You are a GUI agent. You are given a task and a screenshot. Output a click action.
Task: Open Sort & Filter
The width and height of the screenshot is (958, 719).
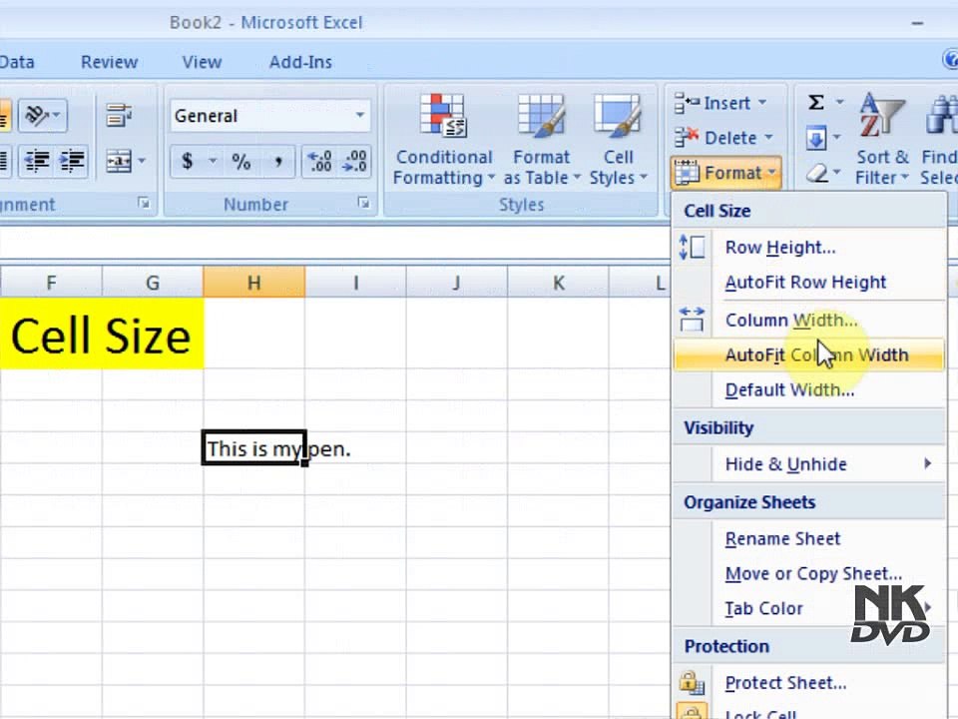(882, 140)
